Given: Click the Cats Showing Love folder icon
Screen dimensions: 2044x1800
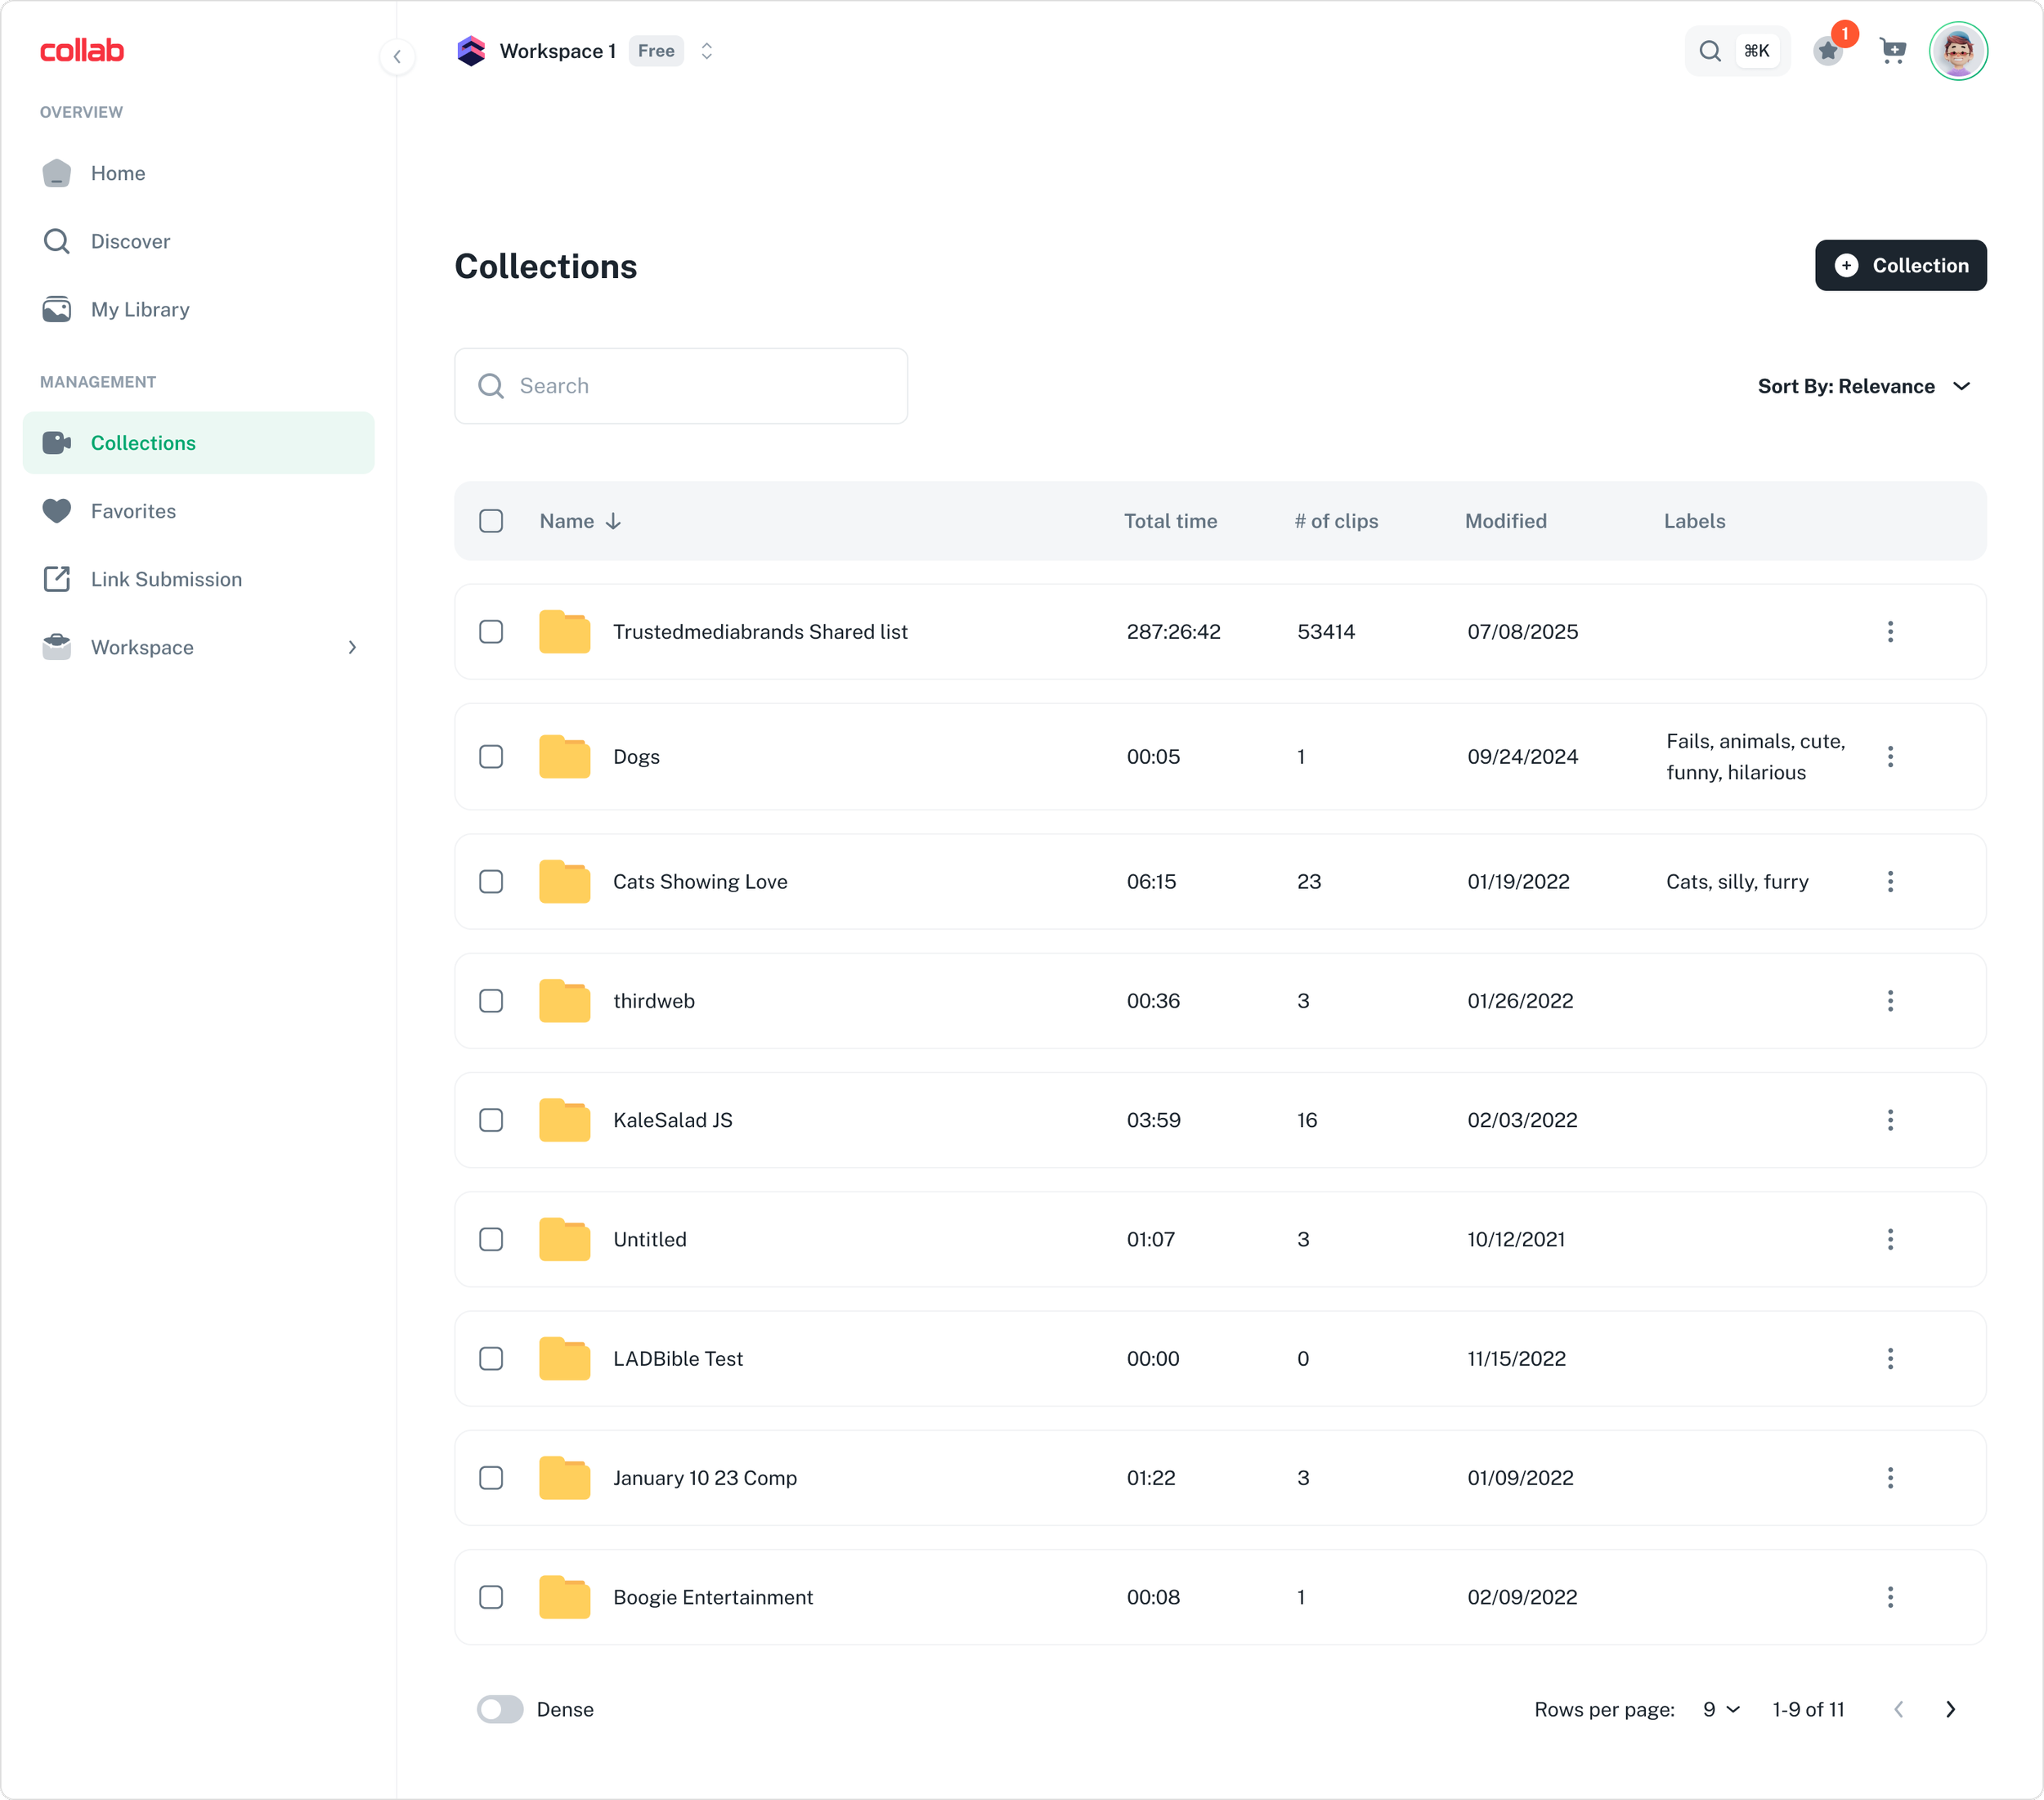Looking at the screenshot, I should 564,882.
